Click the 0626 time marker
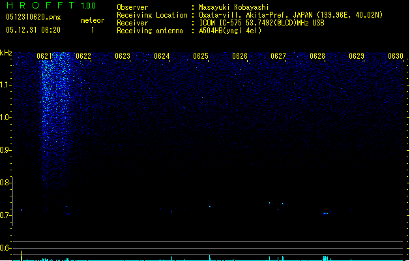 click(x=240, y=56)
